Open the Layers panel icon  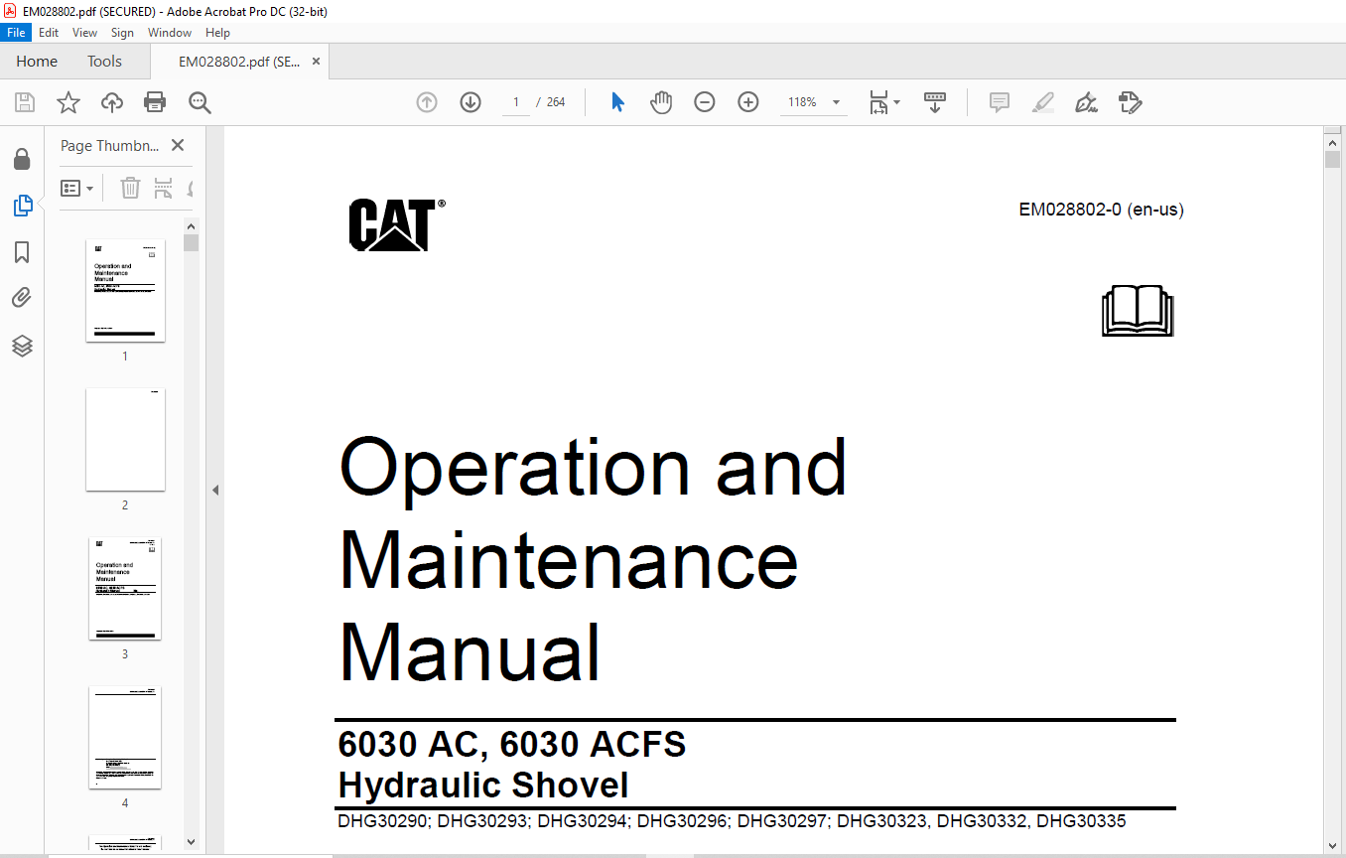[x=22, y=346]
